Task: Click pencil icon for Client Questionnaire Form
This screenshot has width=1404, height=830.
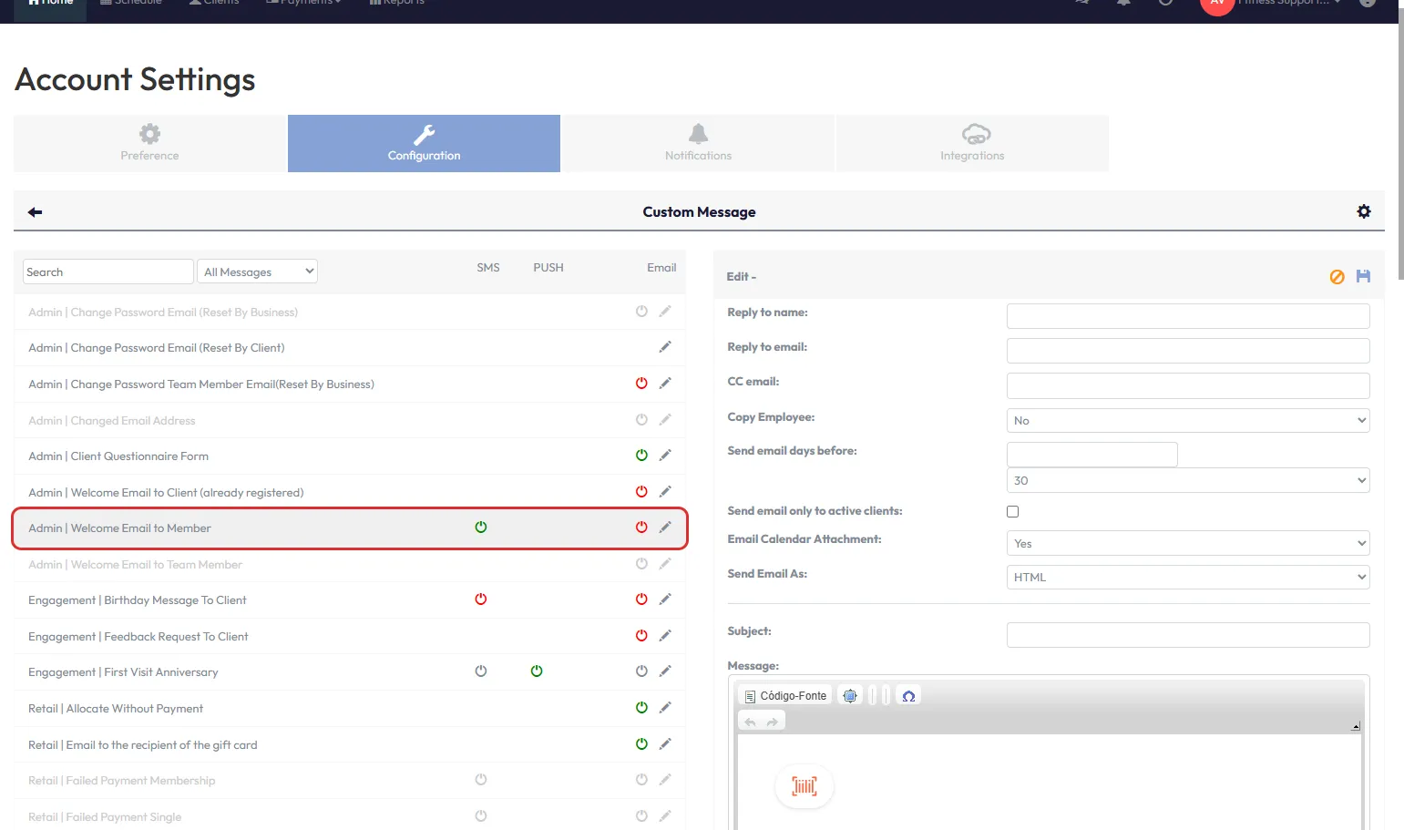Action: pos(665,456)
